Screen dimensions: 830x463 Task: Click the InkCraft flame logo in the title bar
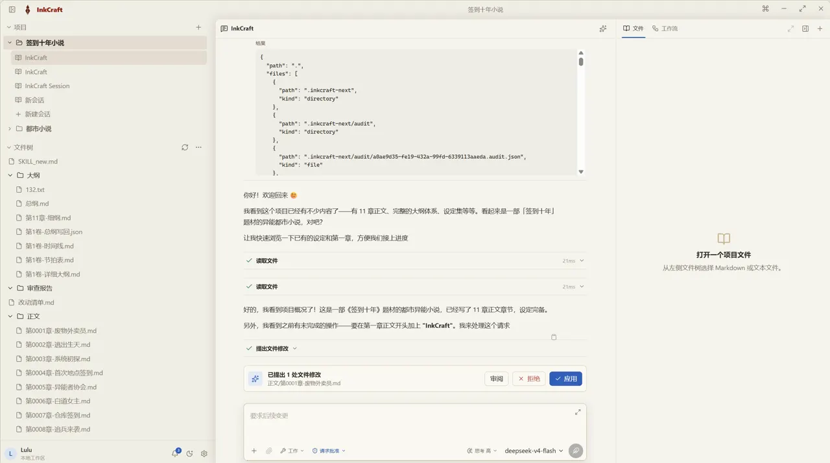[x=27, y=10]
